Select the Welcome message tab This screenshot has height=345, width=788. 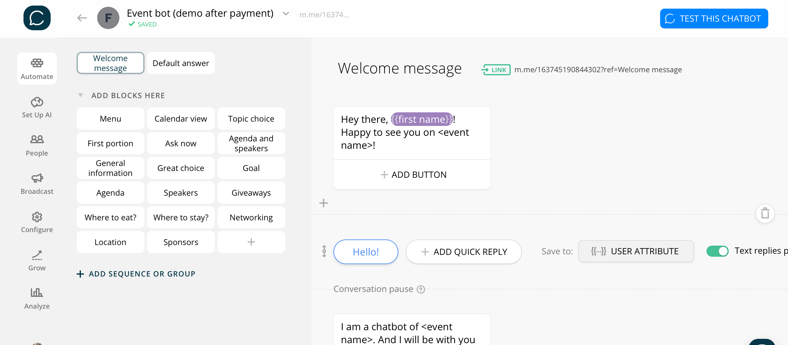click(x=110, y=63)
